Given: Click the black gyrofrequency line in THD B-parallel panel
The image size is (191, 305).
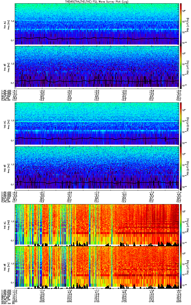Looking at the screenshot, I should tap(97, 182).
